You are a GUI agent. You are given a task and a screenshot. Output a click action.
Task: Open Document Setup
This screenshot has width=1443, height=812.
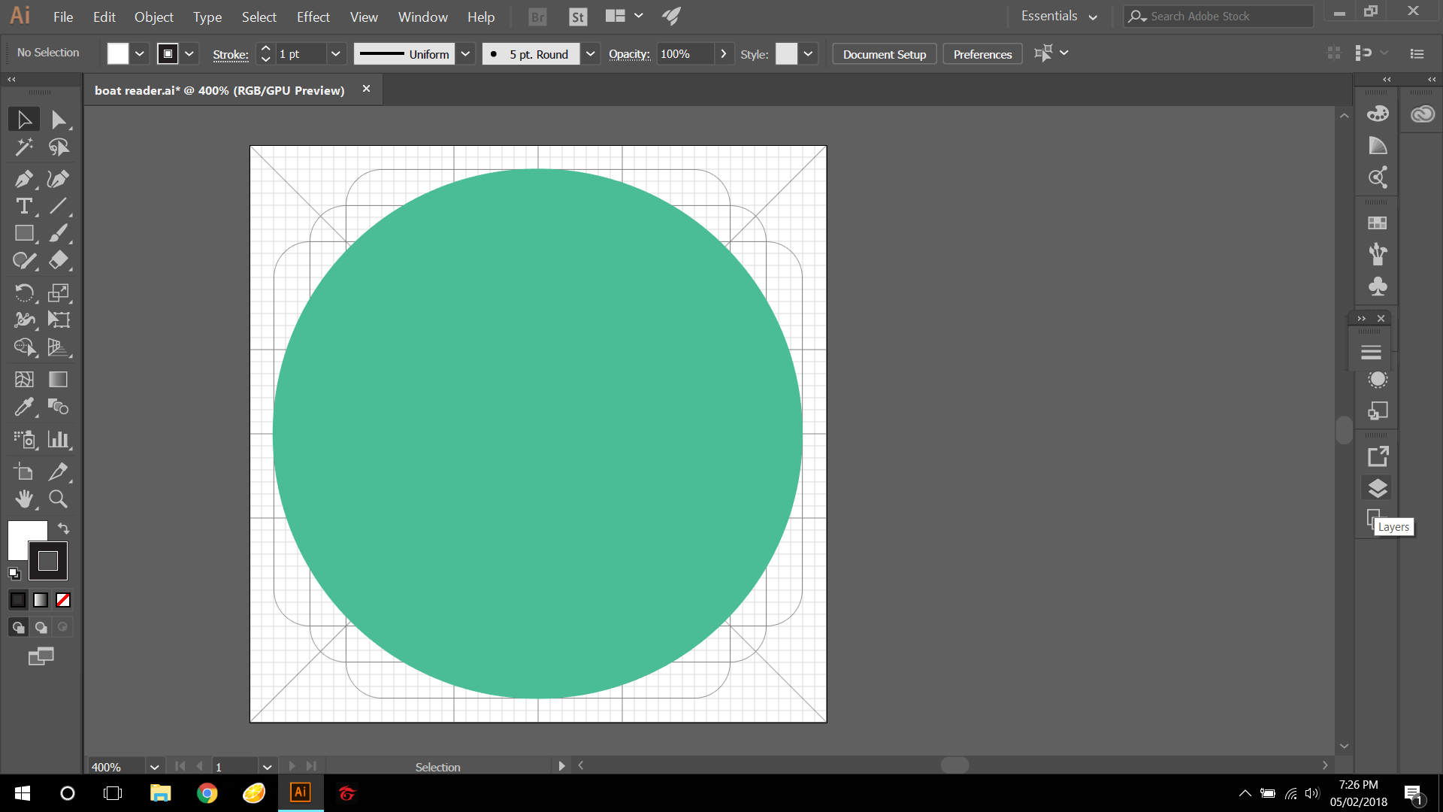[x=884, y=53]
